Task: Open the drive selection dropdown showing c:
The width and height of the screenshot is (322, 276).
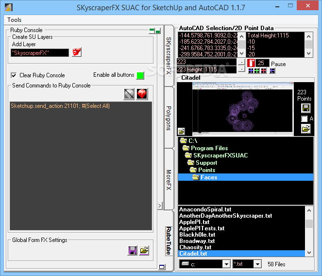Action: coord(226,264)
